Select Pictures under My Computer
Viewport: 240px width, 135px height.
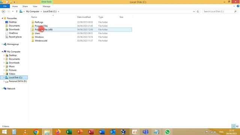pyautogui.click(x=12, y=70)
